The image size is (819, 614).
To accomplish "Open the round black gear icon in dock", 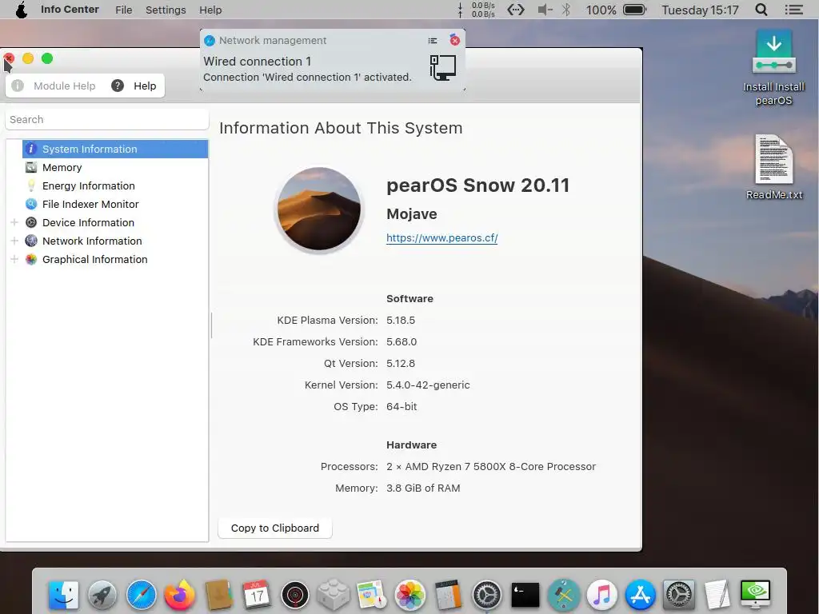I will coord(487,595).
